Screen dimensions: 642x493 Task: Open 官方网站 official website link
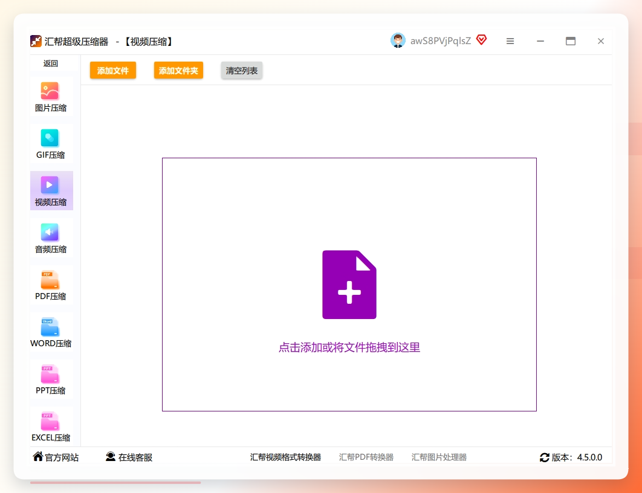pos(56,457)
